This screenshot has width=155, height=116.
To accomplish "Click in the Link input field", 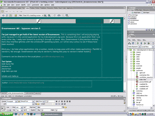I will tap(19, 104).
